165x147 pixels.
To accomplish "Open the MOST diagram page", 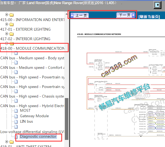I will (x=25, y=111).
